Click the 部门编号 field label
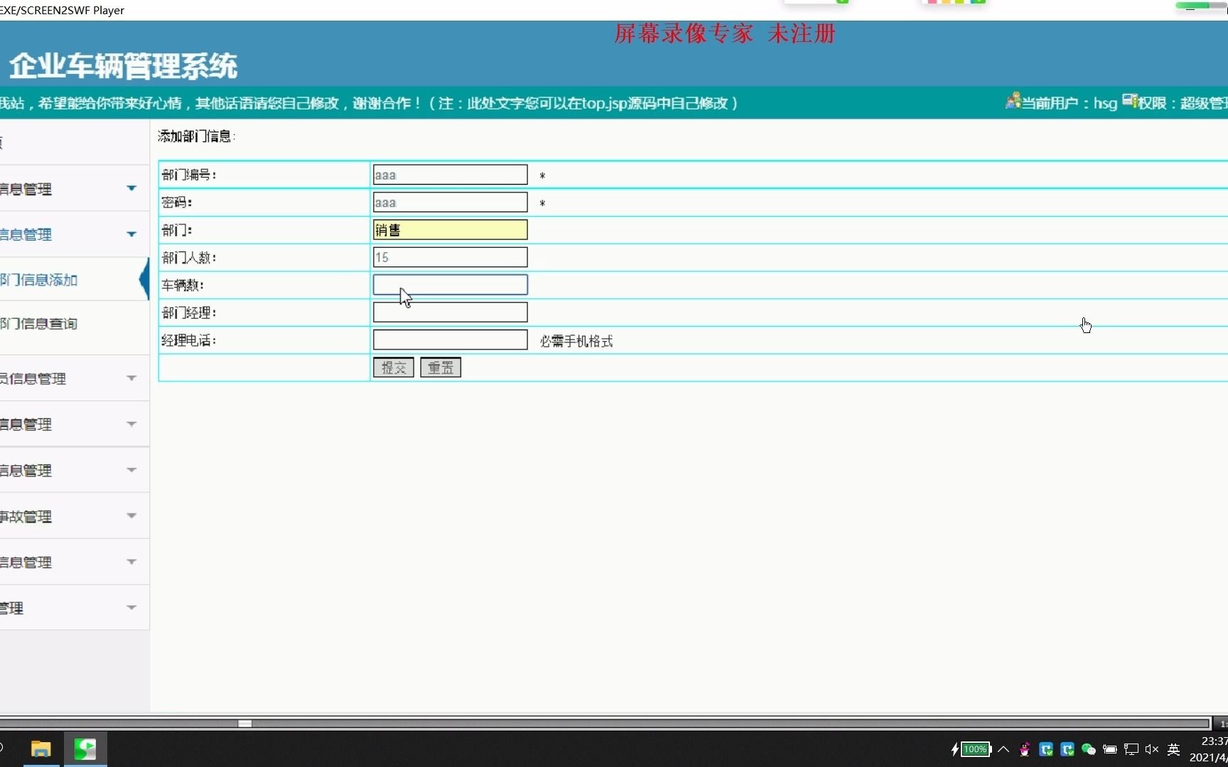The image size is (1228, 767). pyautogui.click(x=189, y=175)
